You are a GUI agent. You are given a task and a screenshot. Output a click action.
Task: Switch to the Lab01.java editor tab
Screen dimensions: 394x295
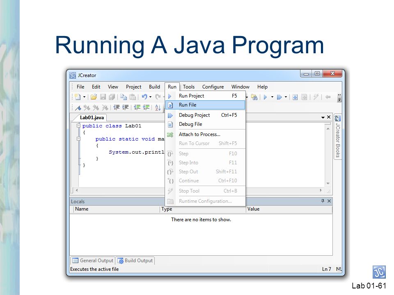[92, 118]
